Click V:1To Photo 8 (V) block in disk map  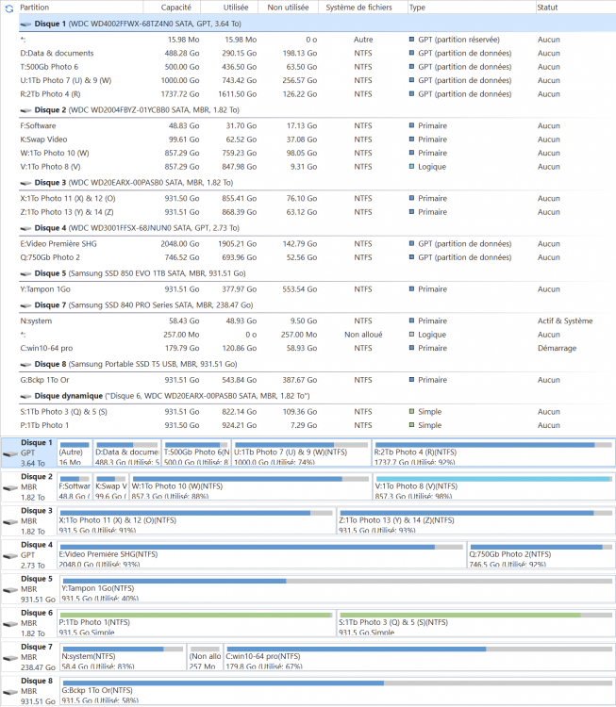[493, 487]
